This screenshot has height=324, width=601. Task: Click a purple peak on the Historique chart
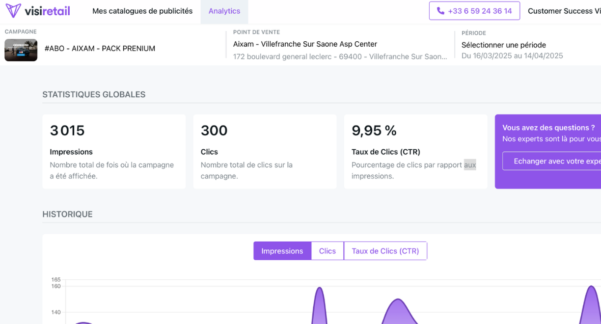319,304
